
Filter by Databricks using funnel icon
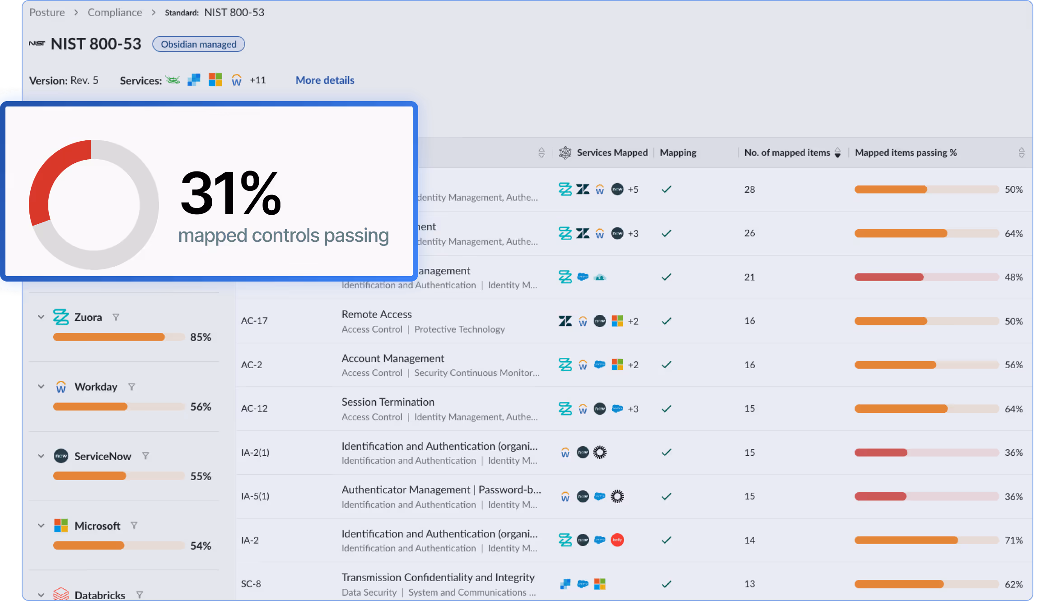point(140,595)
